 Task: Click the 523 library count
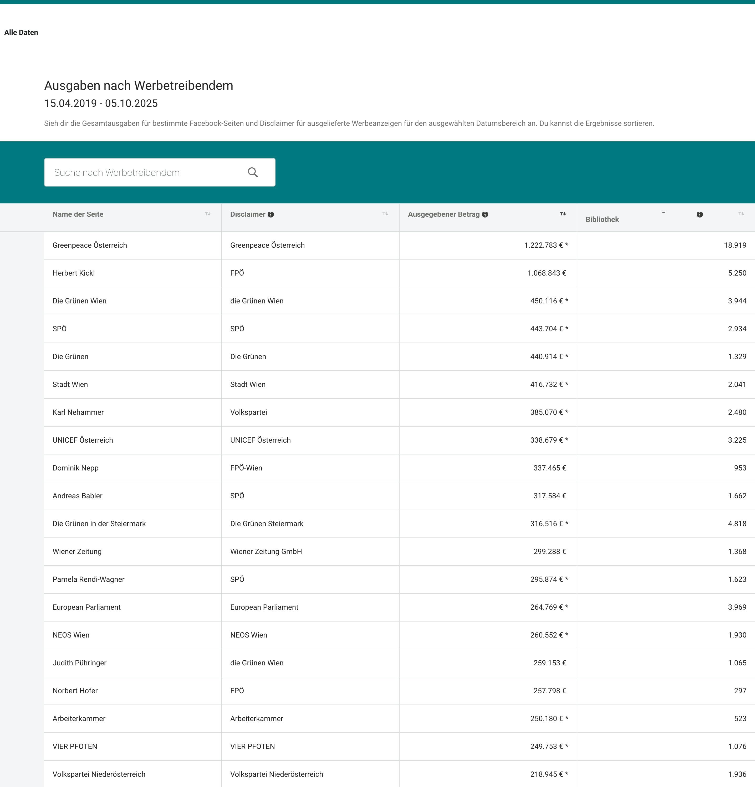[740, 719]
